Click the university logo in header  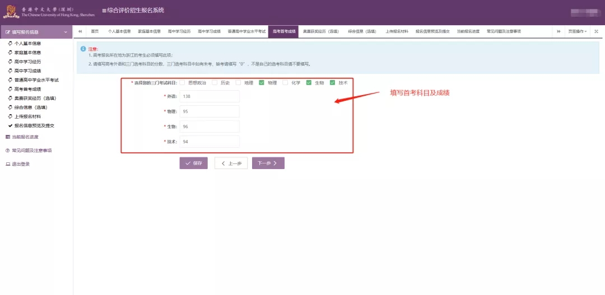11,12
